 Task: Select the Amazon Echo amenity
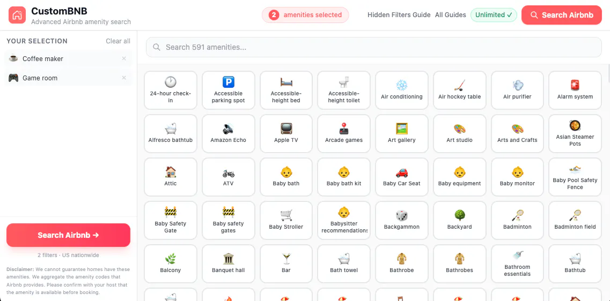pos(229,133)
